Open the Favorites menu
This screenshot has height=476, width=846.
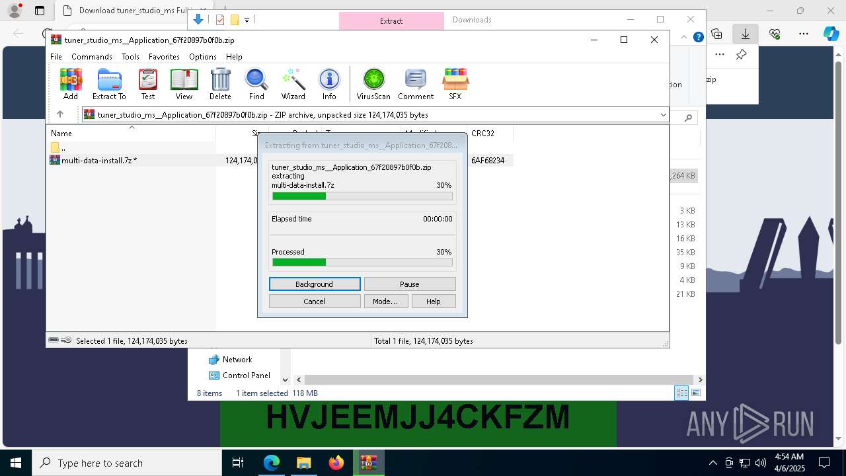click(164, 57)
